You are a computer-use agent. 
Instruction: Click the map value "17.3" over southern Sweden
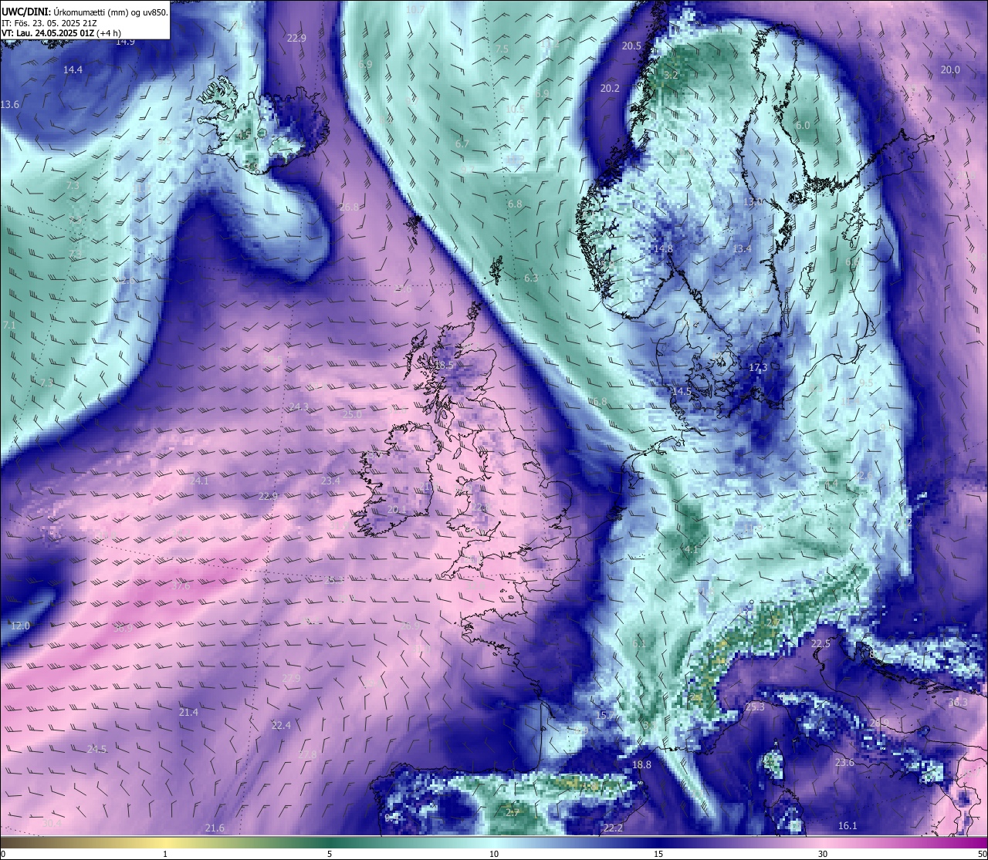[x=758, y=368]
